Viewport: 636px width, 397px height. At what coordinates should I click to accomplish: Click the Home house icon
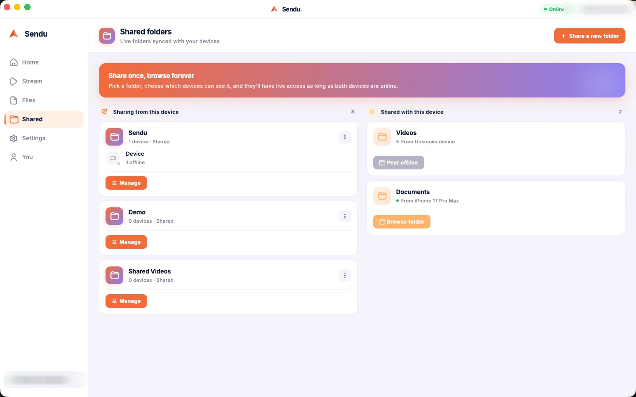tap(14, 62)
